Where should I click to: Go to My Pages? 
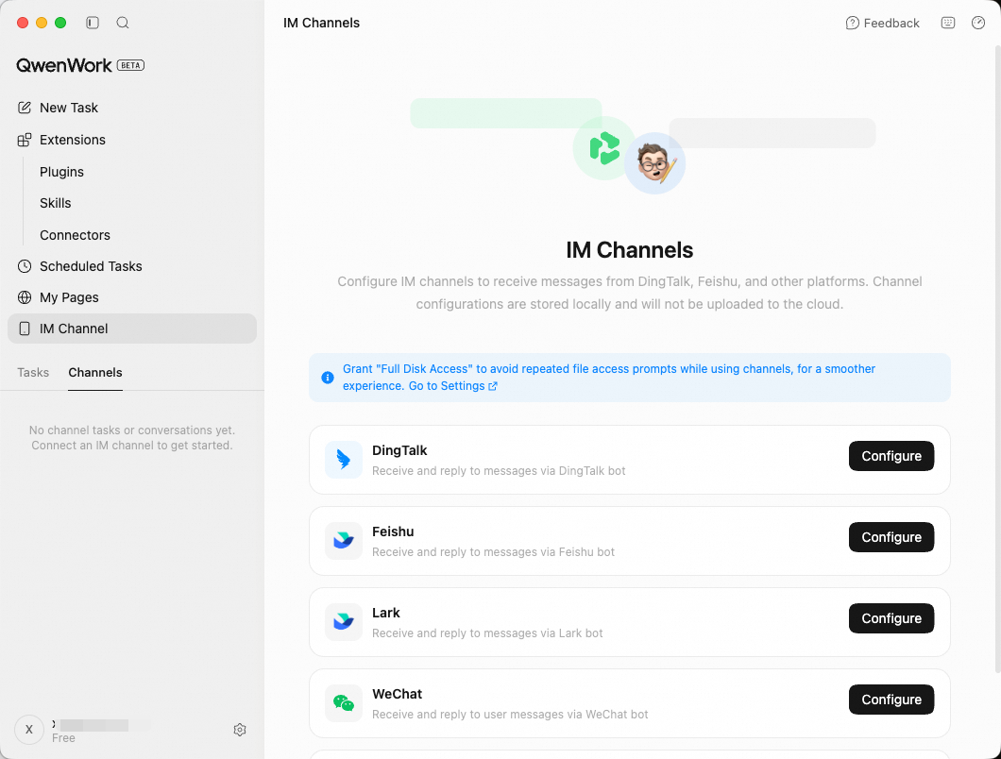click(132, 297)
